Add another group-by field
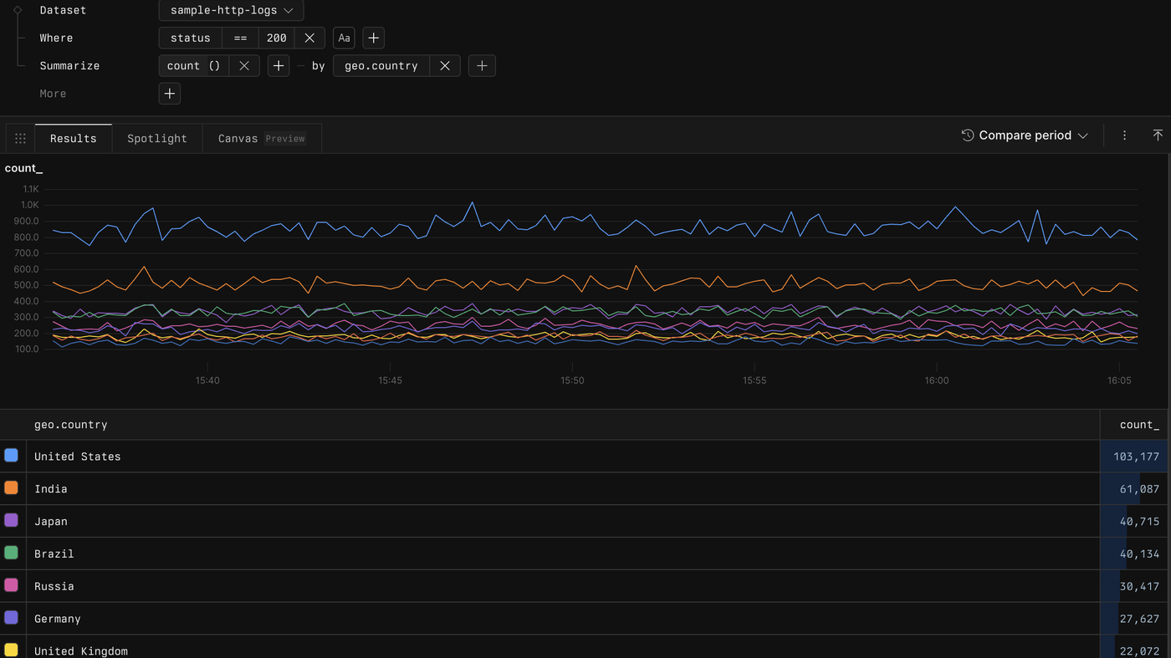Viewport: 1171px width, 658px height. point(482,66)
